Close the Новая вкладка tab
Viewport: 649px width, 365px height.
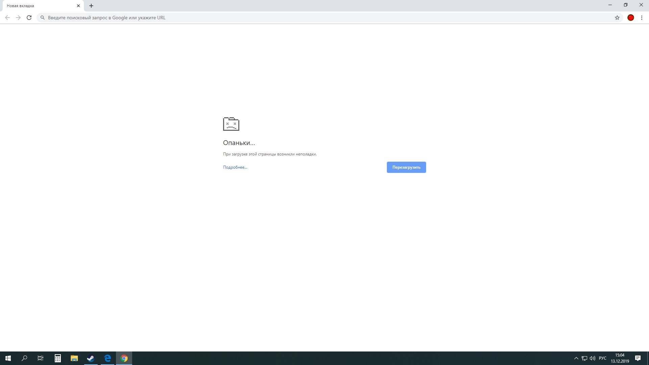coord(78,6)
